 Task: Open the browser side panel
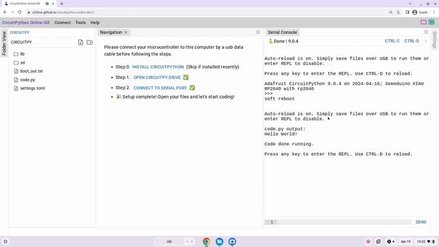(x=407, y=12)
